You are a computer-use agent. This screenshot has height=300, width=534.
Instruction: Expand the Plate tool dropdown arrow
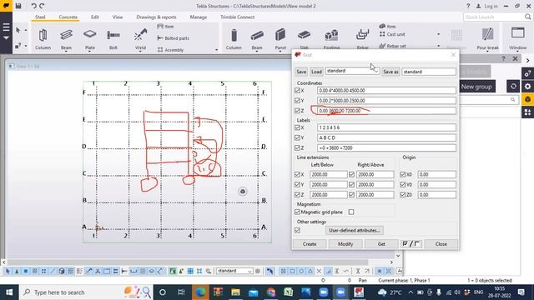[x=90, y=52]
